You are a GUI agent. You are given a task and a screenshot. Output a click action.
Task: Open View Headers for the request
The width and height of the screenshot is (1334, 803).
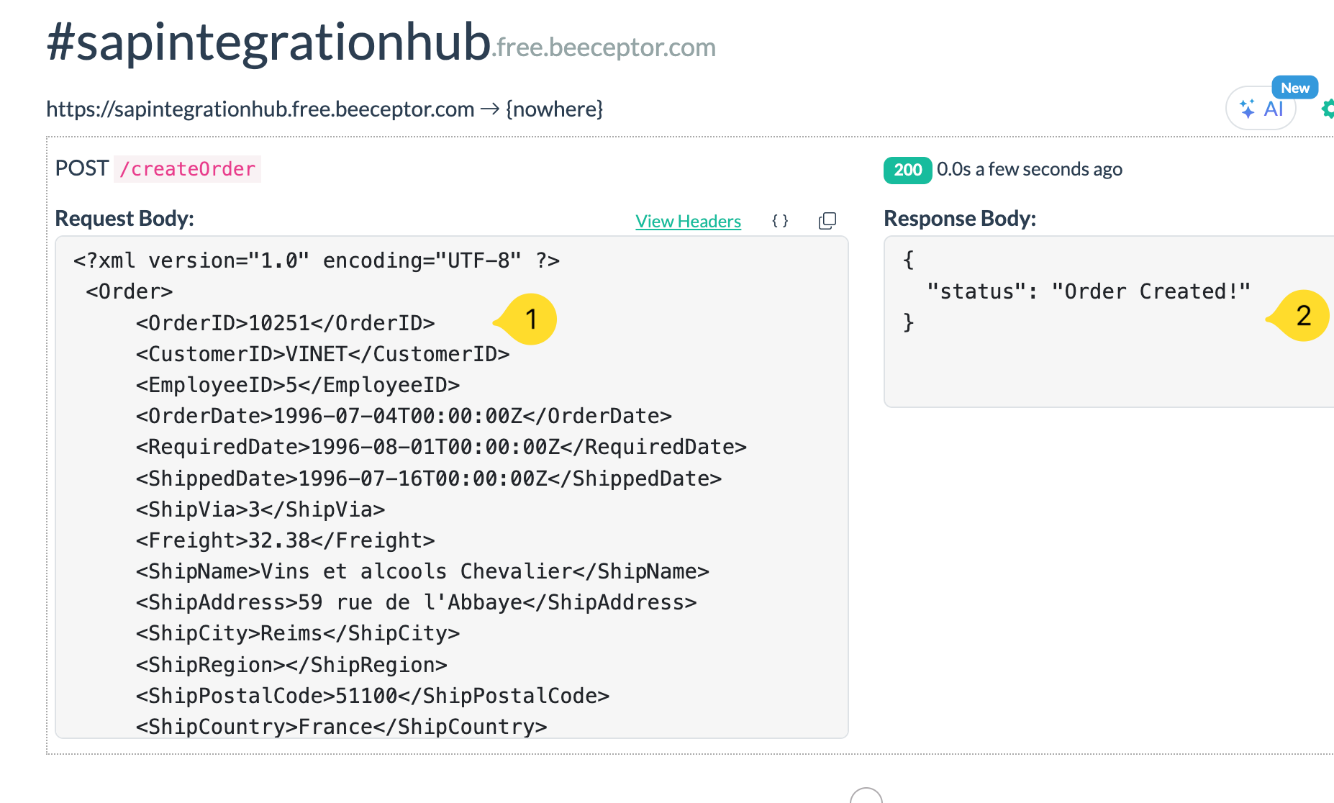click(688, 221)
